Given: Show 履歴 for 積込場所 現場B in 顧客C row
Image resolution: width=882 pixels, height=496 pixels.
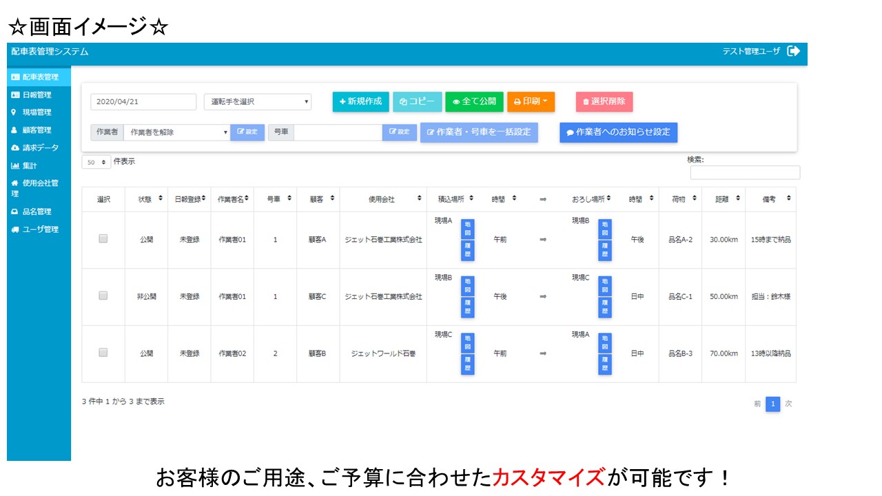Looking at the screenshot, I should 467,307.
